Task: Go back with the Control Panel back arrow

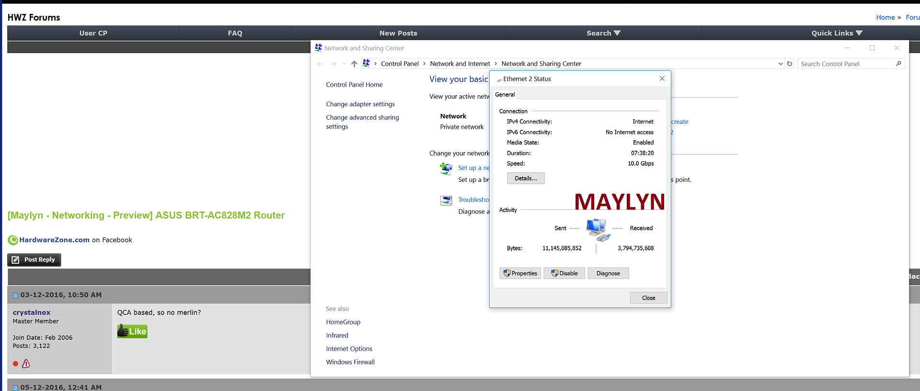Action: click(x=320, y=64)
